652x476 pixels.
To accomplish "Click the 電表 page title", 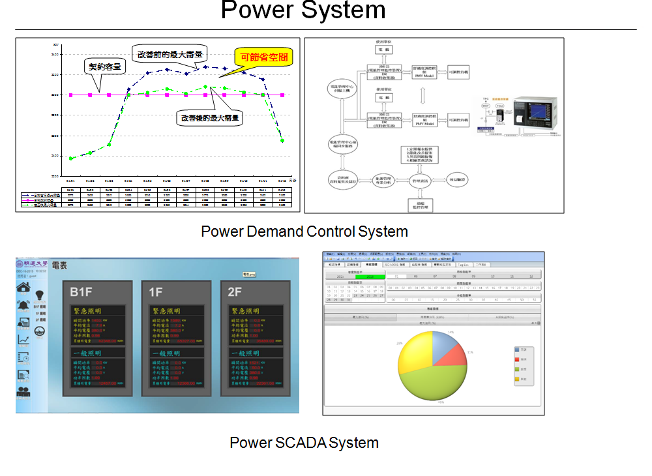I will (59, 265).
